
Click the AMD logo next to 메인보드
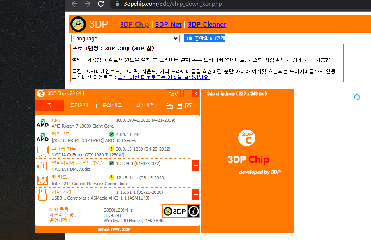click(43, 137)
